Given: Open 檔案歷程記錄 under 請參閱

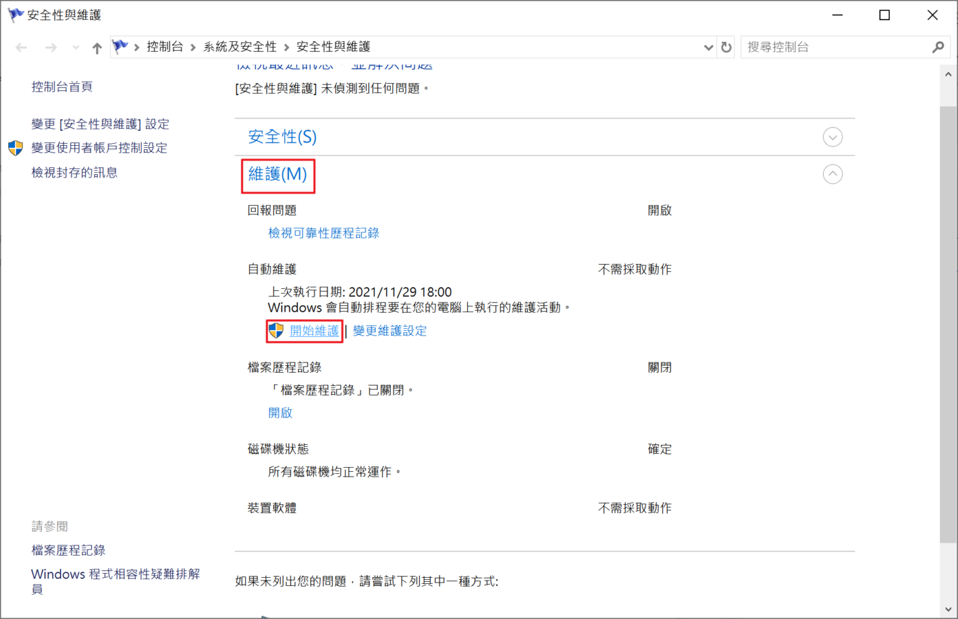Looking at the screenshot, I should tap(68, 550).
